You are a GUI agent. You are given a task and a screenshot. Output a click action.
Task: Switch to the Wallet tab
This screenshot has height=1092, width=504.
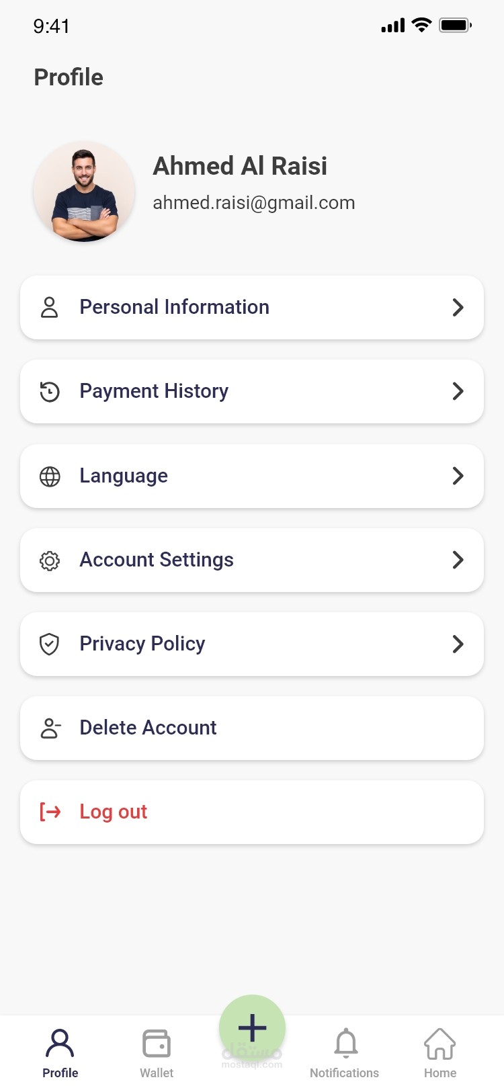(x=157, y=1053)
